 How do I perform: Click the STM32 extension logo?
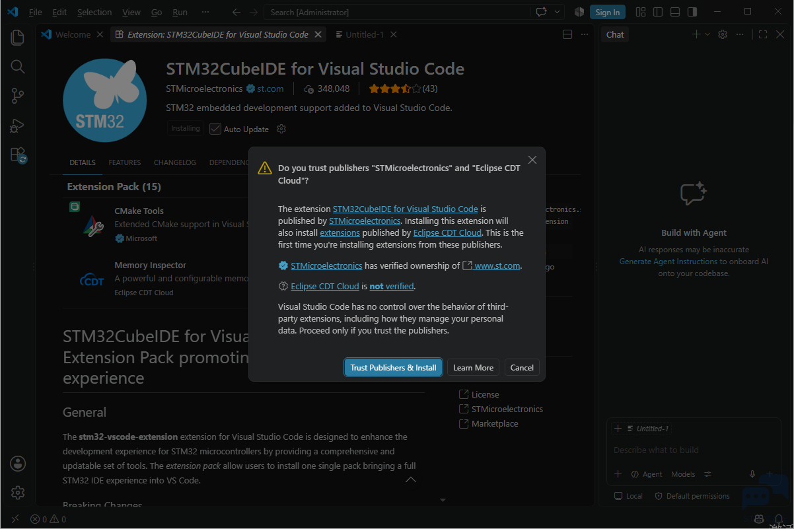pyautogui.click(x=104, y=100)
